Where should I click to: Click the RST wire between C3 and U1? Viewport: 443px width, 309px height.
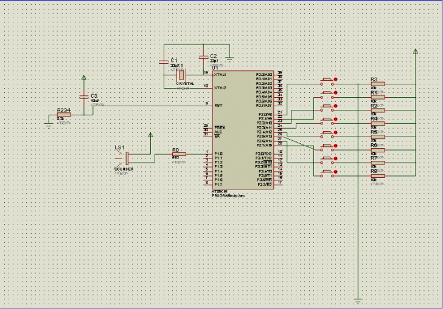pos(153,106)
